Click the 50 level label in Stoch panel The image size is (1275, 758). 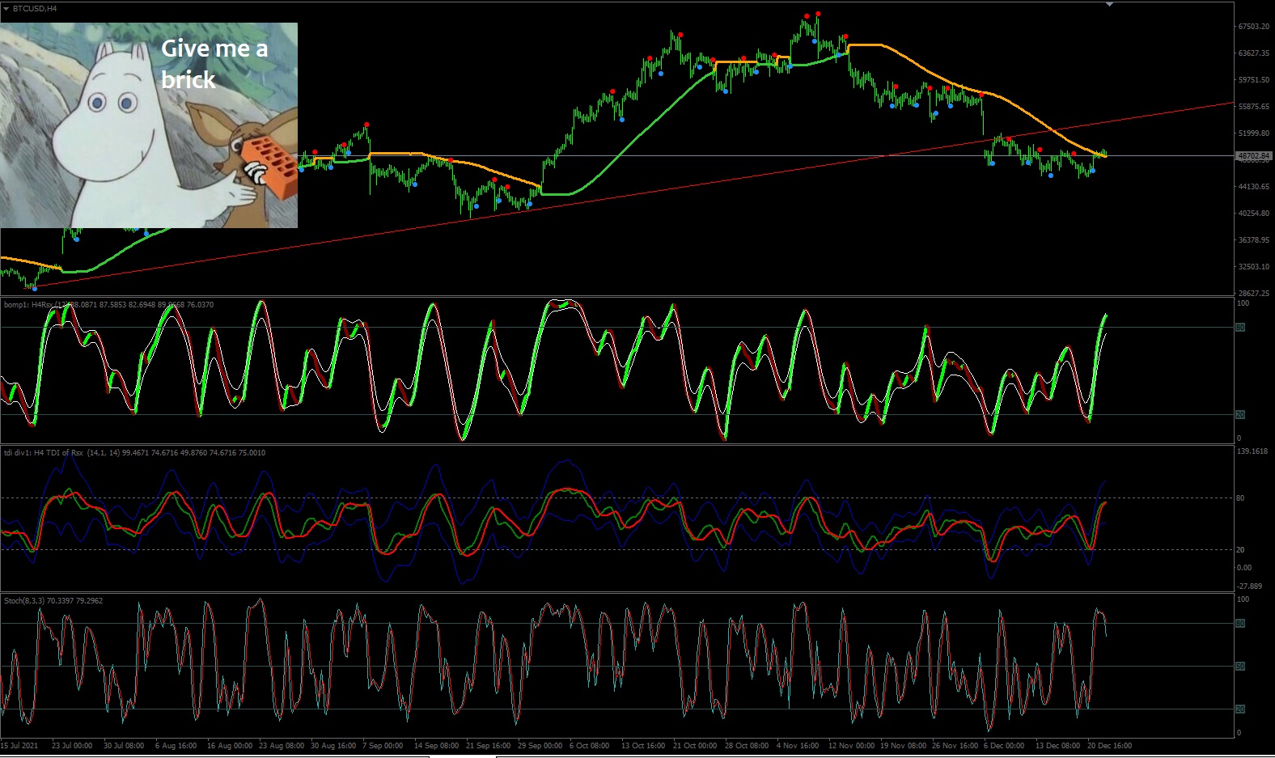coord(1240,667)
